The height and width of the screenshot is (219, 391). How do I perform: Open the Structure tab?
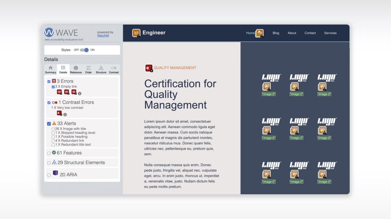[101, 70]
